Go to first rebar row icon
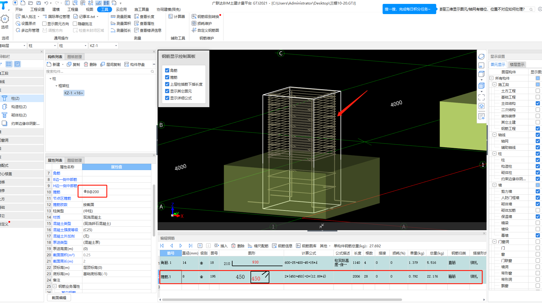 point(162,246)
